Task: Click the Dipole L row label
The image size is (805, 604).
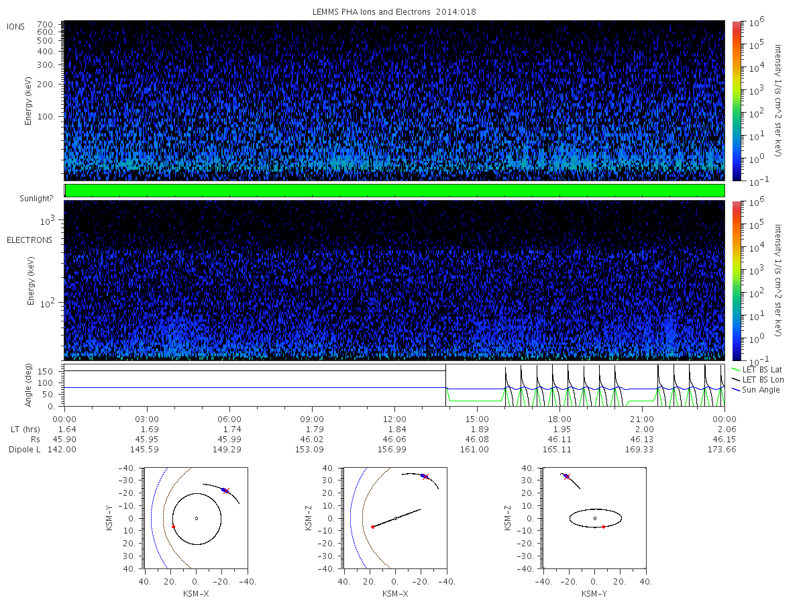Action: pyautogui.click(x=25, y=449)
